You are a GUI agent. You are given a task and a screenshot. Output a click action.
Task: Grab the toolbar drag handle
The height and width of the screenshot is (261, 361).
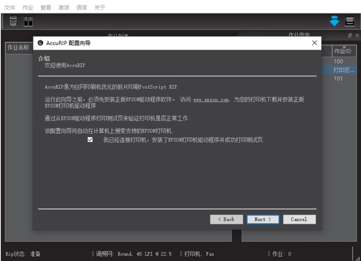pos(3,21)
